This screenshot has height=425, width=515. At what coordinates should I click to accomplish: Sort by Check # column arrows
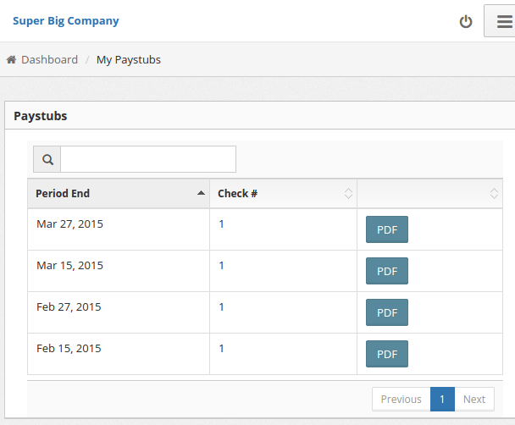coord(348,194)
